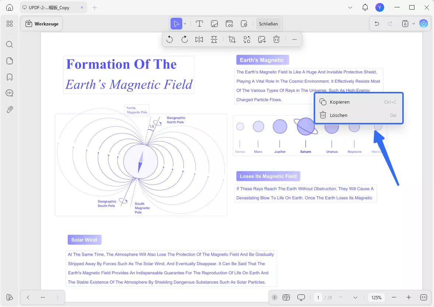Select the Link tool
The height and width of the screenshot is (307, 434).
(x=229, y=24)
